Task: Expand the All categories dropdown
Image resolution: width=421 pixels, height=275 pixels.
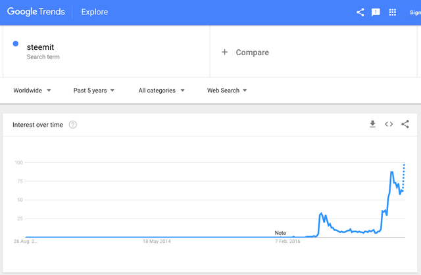Action: point(161,90)
